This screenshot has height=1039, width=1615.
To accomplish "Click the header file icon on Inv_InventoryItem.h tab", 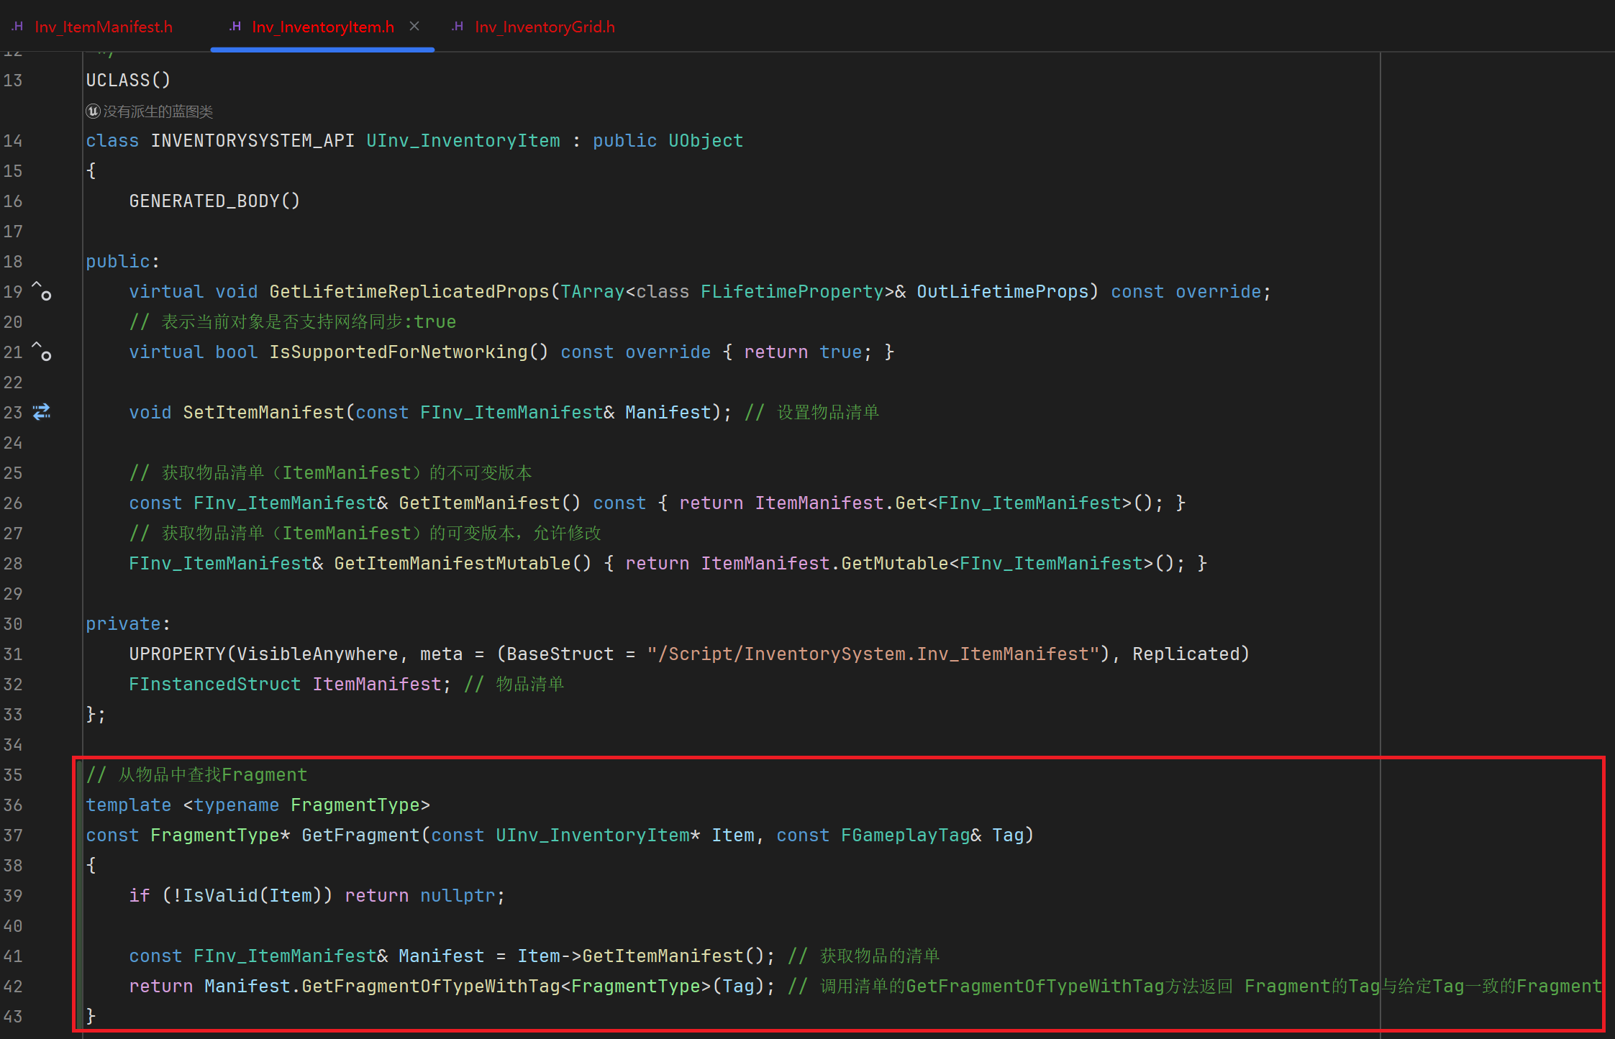I will click(235, 27).
